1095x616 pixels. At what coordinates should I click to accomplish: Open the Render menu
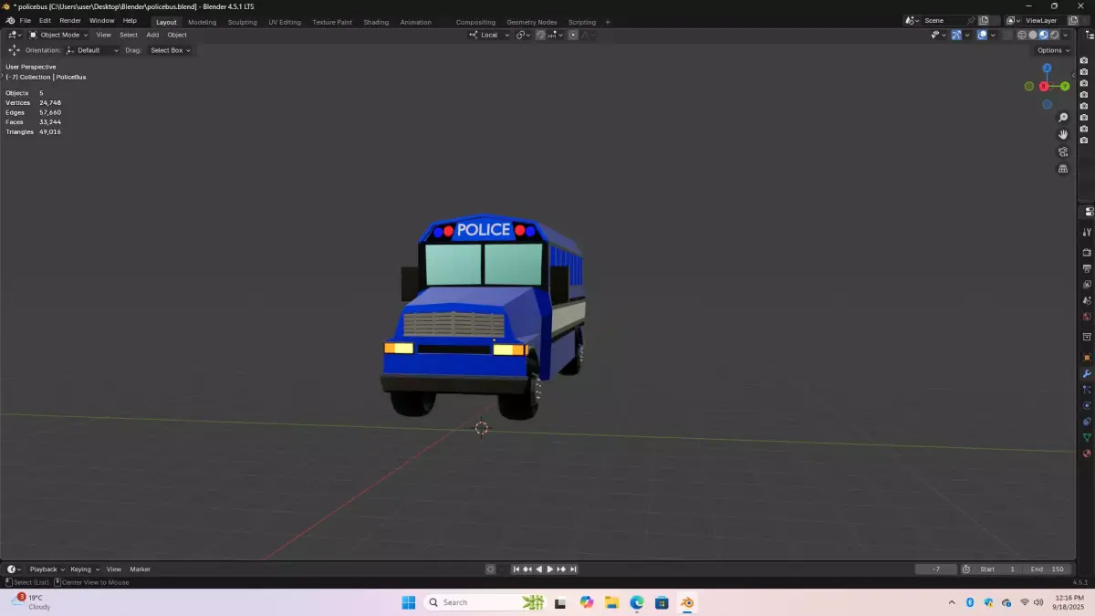click(70, 21)
